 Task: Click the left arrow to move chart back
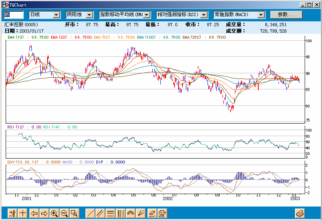pyautogui.click(x=34, y=213)
